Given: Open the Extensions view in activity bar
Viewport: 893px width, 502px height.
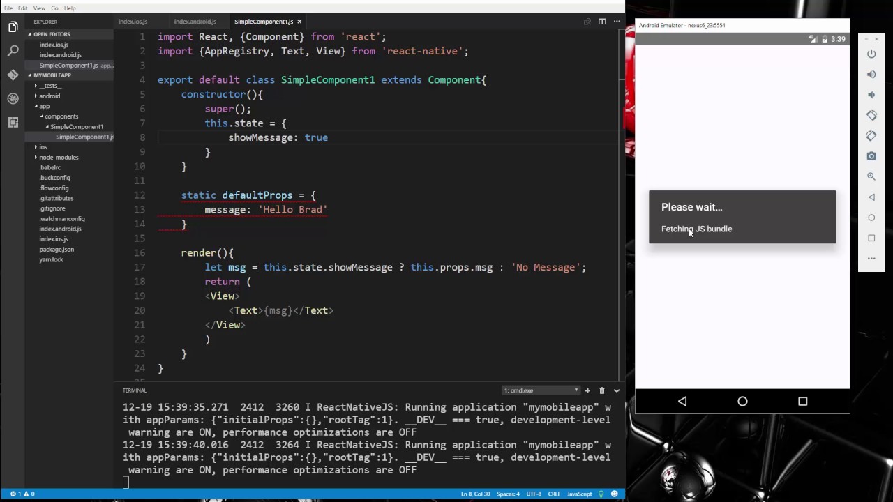Looking at the screenshot, I should (x=13, y=122).
